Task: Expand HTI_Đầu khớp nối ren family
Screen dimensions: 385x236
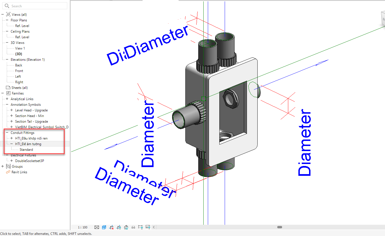Action: pyautogui.click(x=12, y=138)
